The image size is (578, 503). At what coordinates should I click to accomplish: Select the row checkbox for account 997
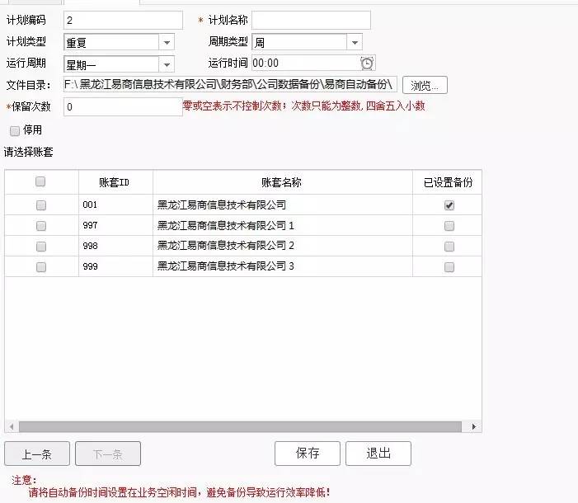click(41, 226)
